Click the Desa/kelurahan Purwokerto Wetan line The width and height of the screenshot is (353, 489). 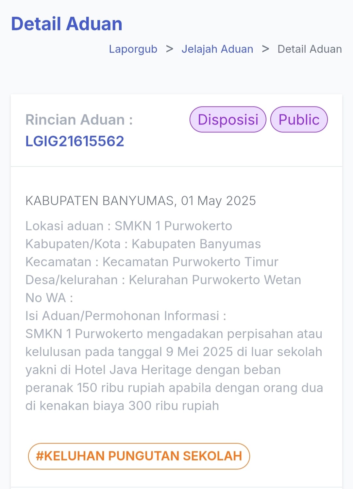click(x=163, y=280)
